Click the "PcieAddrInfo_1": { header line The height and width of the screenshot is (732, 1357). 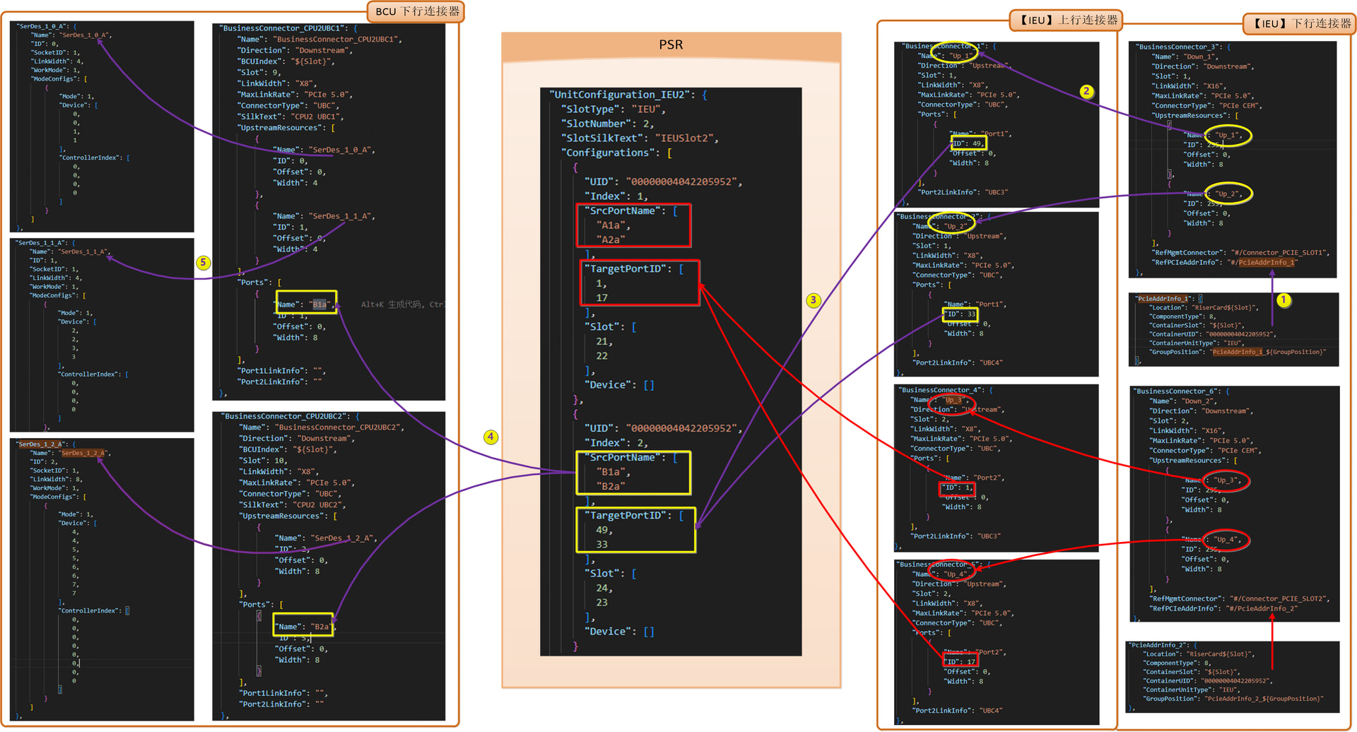[1169, 299]
